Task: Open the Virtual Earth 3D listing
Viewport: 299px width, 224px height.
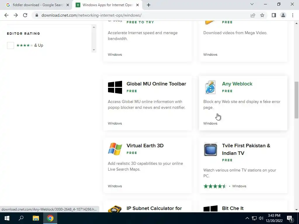Action: (145, 146)
